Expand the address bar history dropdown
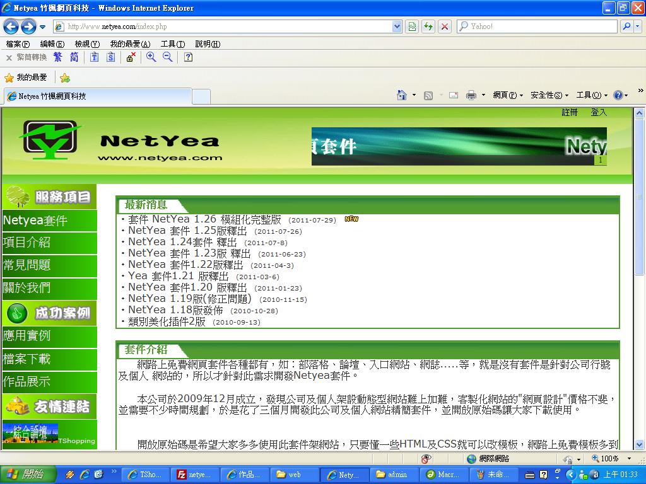 tap(397, 26)
